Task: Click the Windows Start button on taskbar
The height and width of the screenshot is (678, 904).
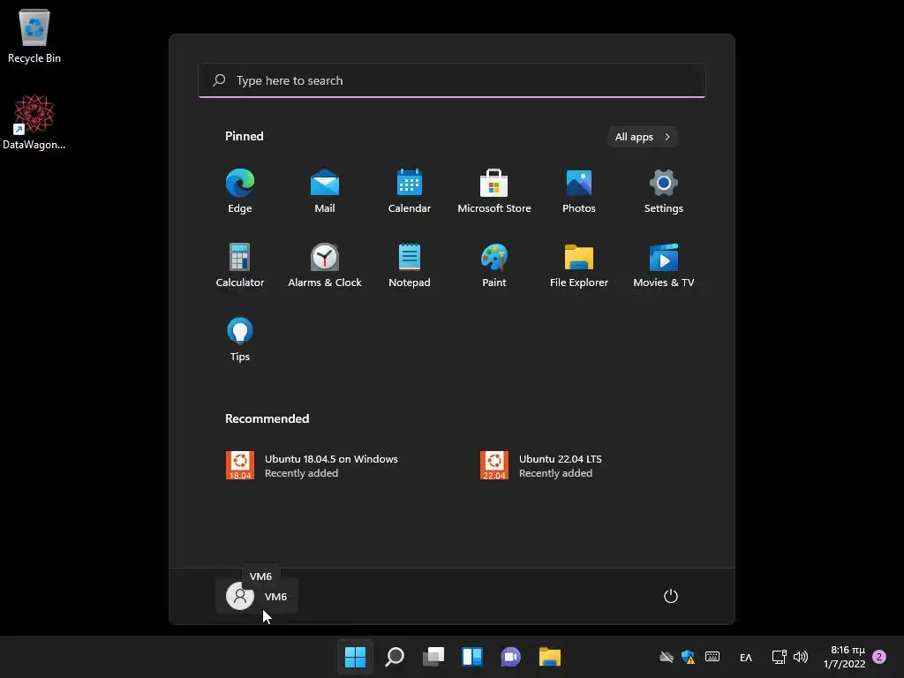Action: [x=355, y=657]
